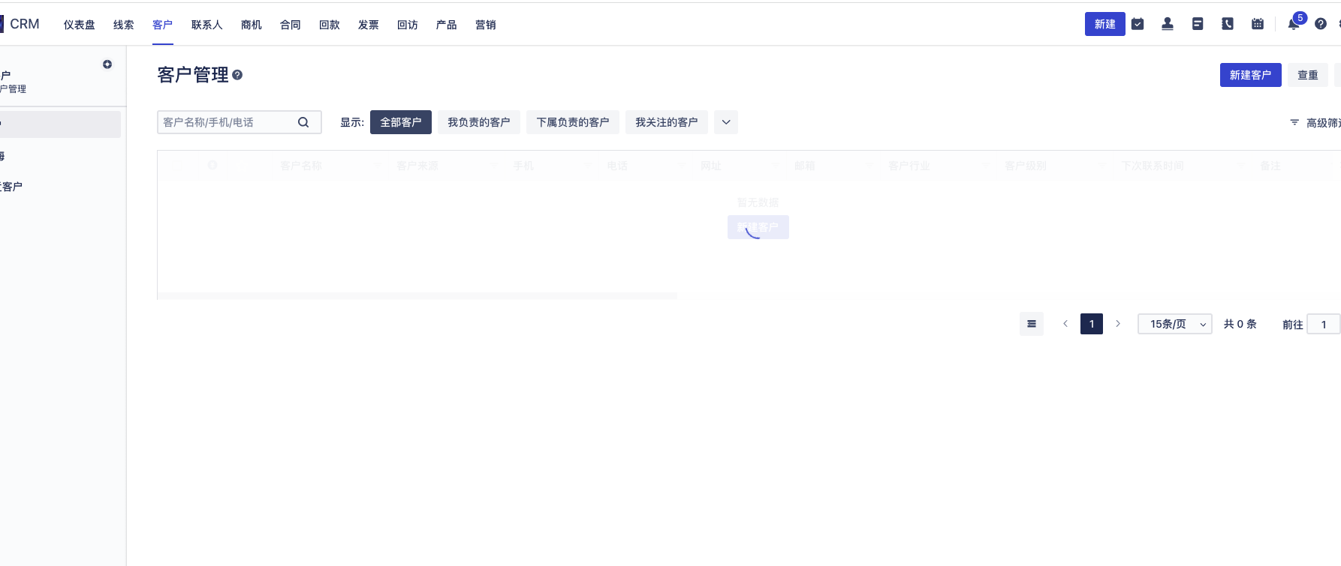Open the help question mark icon in header

coord(1321,24)
